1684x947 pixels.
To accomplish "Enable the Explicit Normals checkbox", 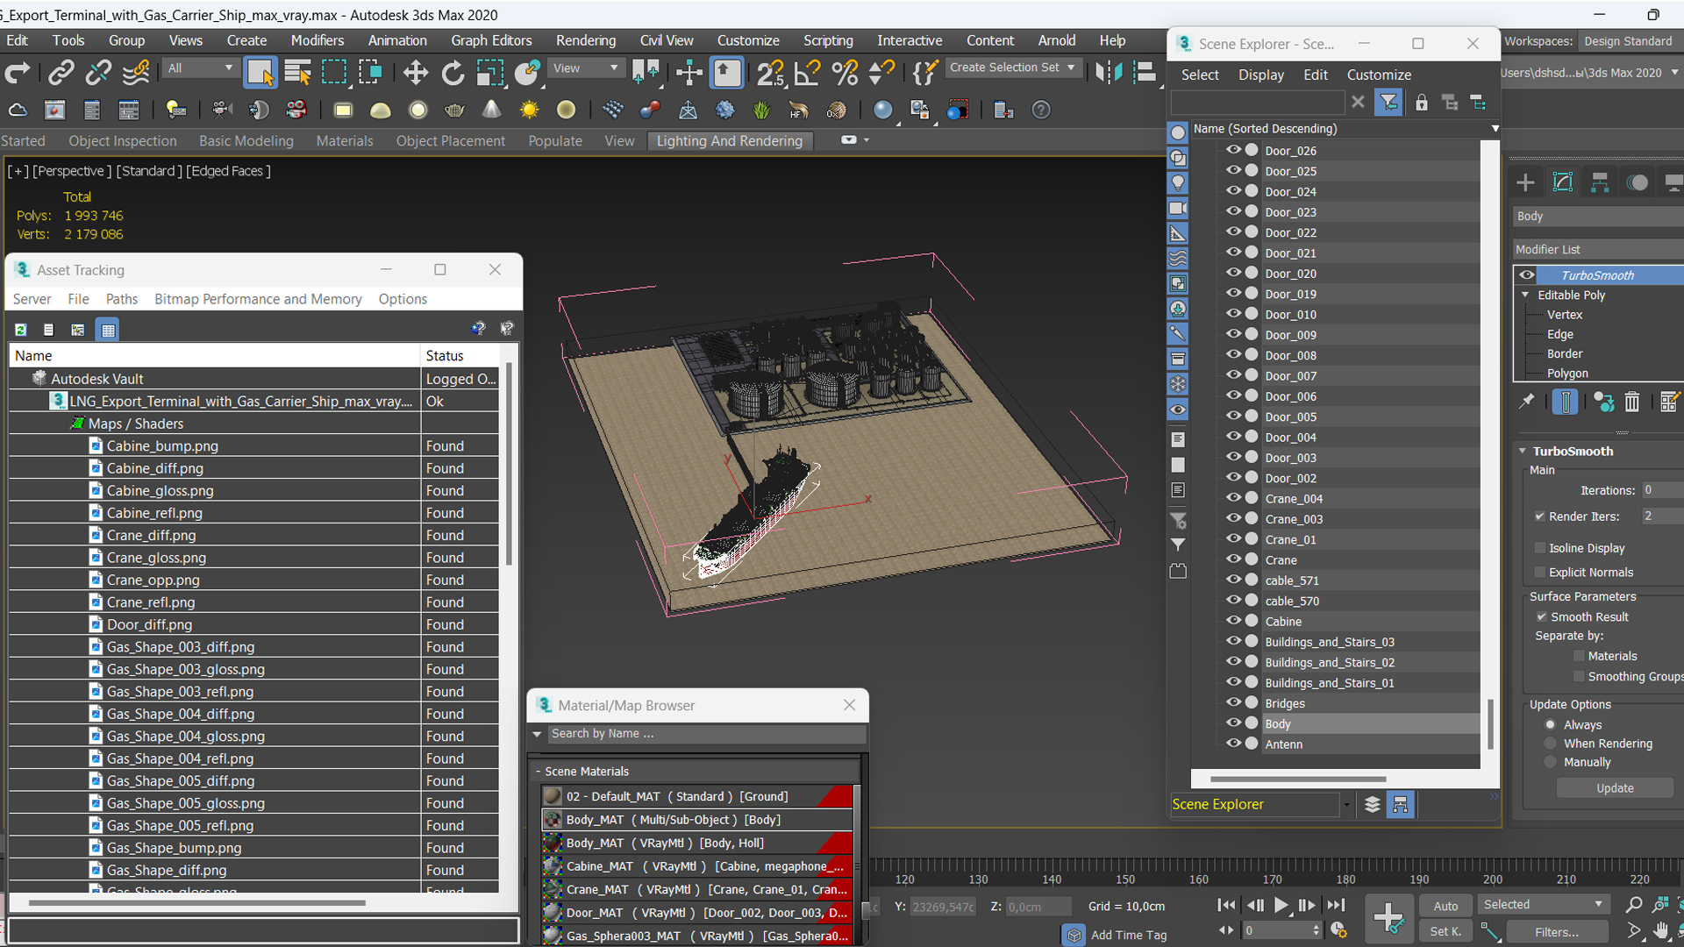I will [x=1540, y=573].
